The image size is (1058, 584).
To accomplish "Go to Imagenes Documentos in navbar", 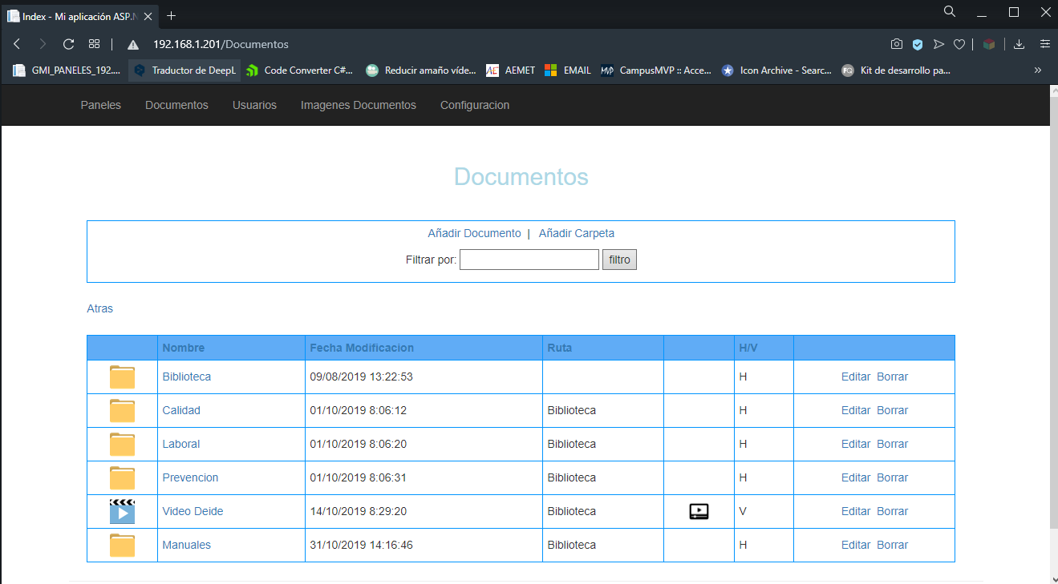I will (358, 105).
